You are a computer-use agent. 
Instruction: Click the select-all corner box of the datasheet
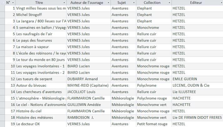[2, 2]
